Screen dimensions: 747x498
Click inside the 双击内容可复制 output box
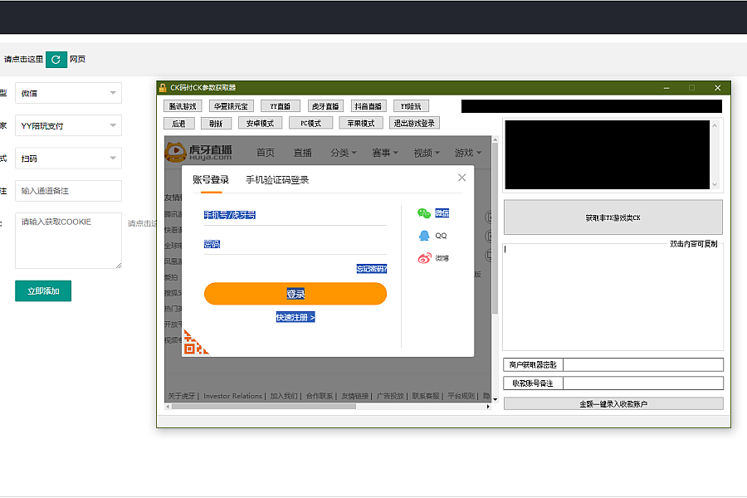coord(613,298)
